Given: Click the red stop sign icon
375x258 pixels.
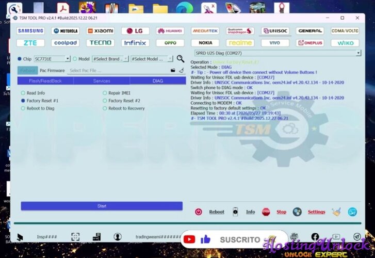Looking at the screenshot, I should click(x=266, y=212).
